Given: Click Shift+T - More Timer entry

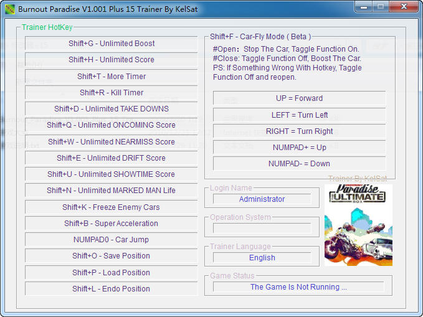Looking at the screenshot, I should click(x=112, y=77).
